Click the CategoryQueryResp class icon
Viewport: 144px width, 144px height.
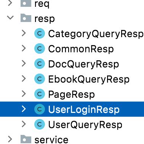click(40, 33)
